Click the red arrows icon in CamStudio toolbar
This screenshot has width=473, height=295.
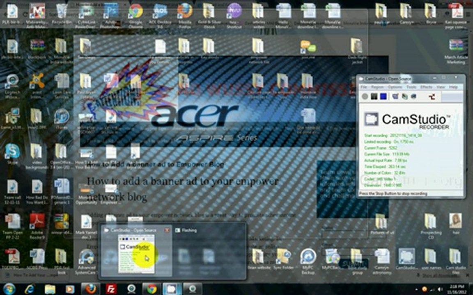[x=432, y=96]
